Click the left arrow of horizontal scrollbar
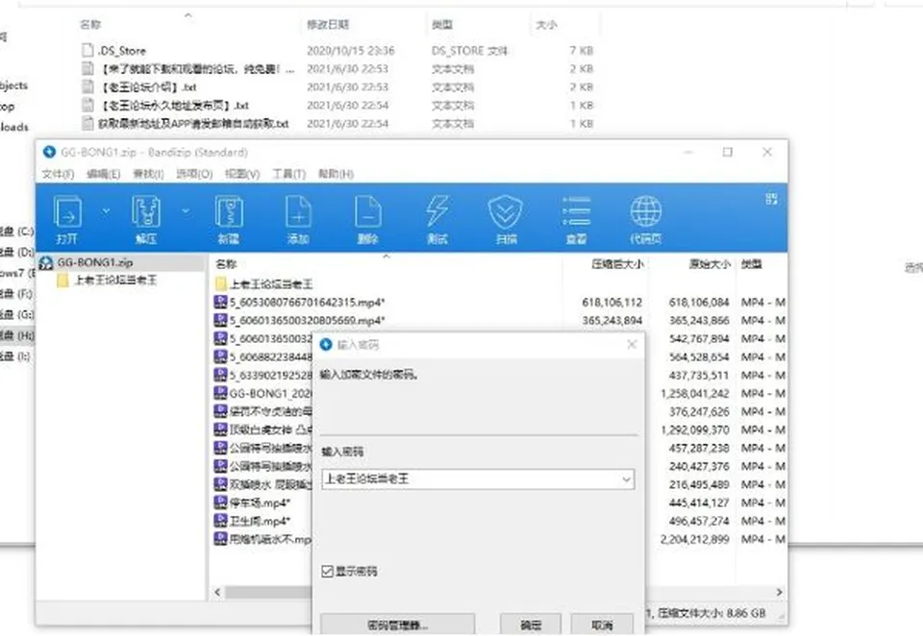 [x=218, y=593]
